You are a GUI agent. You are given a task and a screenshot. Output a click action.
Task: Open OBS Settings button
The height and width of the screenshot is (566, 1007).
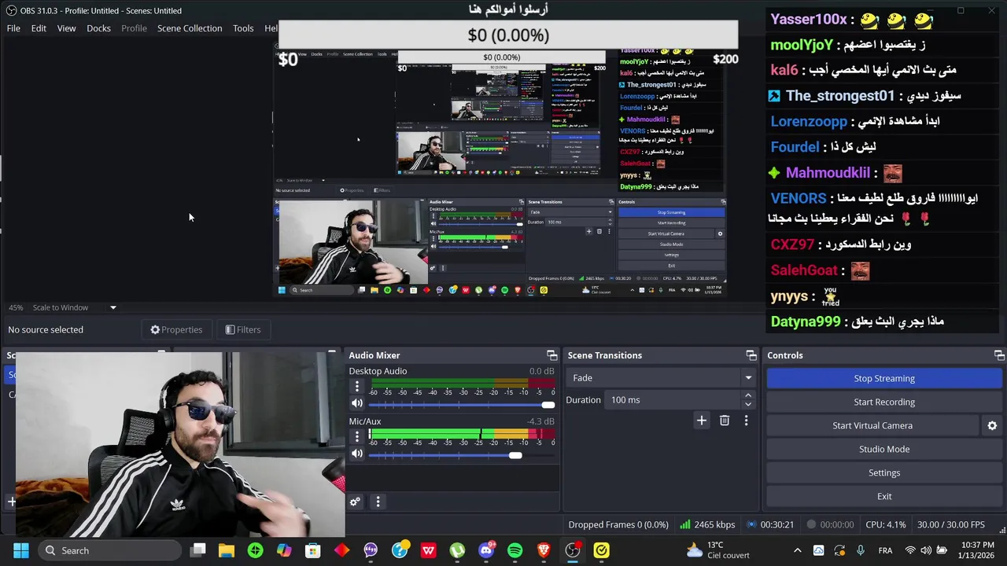click(884, 472)
